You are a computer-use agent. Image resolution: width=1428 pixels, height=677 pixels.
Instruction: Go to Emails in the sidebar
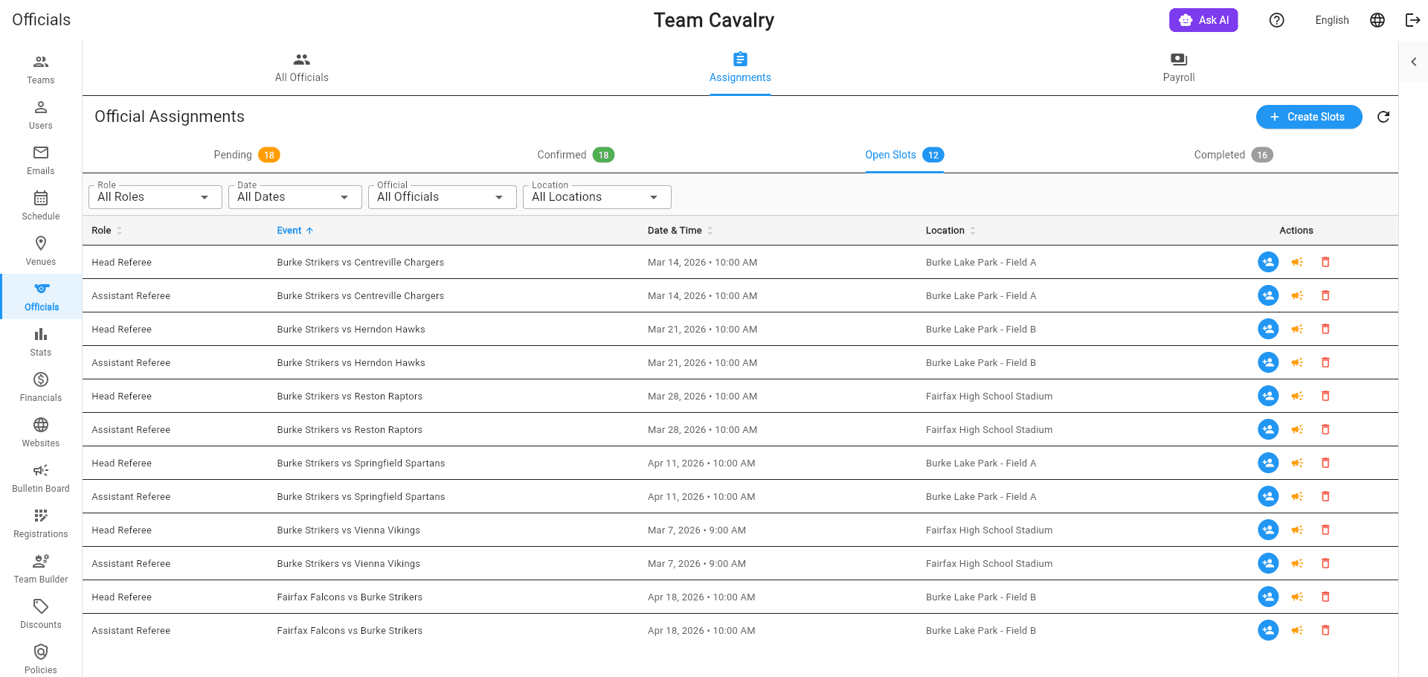tap(41, 161)
